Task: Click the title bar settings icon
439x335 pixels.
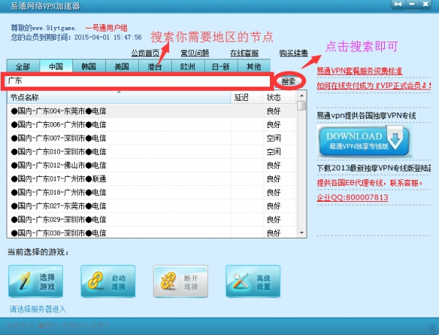Action: 399,4
